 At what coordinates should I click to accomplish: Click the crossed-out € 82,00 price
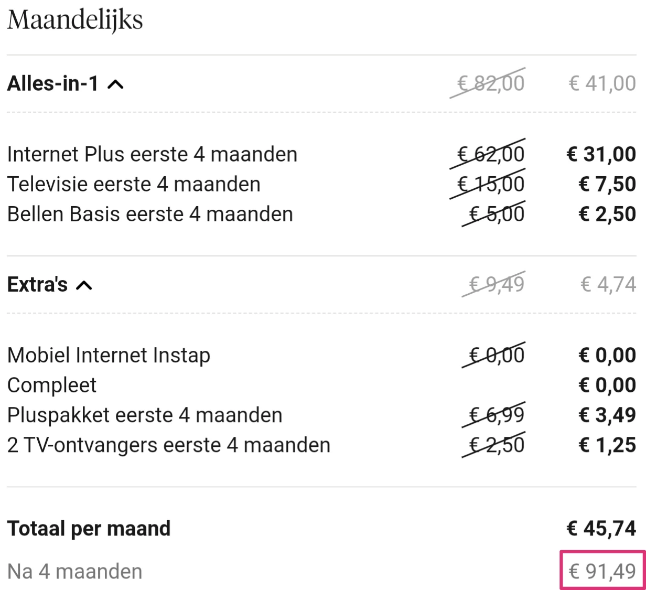pos(490,83)
